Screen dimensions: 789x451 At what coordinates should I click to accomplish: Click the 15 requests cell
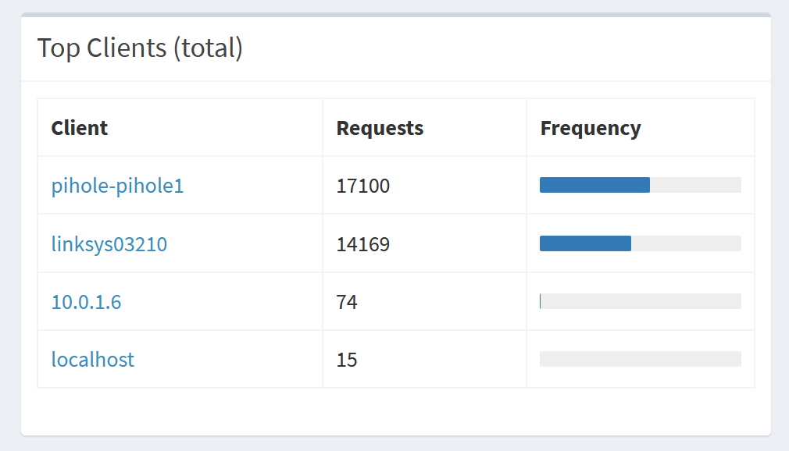click(x=347, y=360)
